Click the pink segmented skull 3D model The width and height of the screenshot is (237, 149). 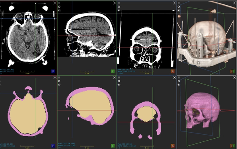[x=202, y=110]
